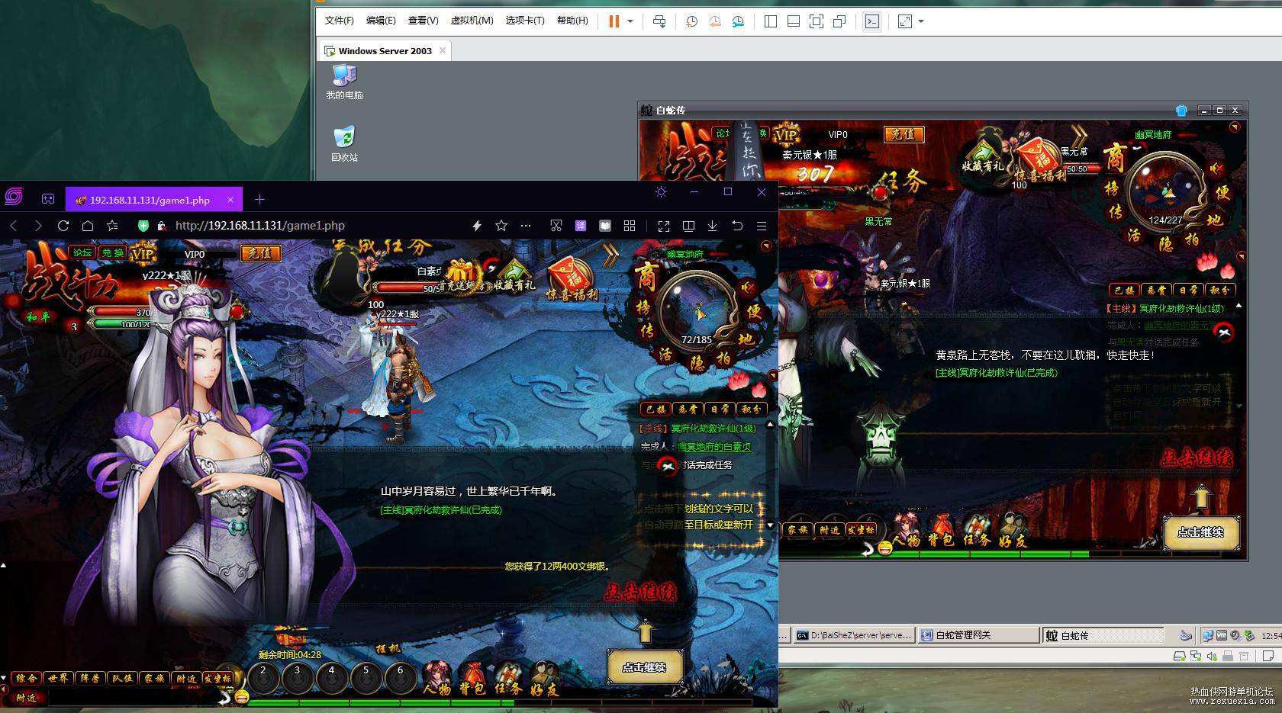This screenshot has height=713, width=1282.
Task: Open 任务 quest scroll in browser game
Action: coord(508,678)
